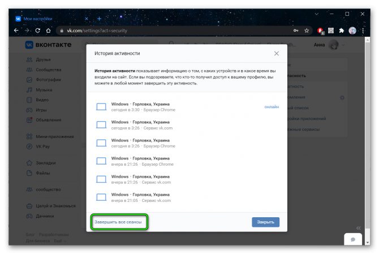
Task: Click the page vertical scrollbar
Action: pyautogui.click(x=367, y=135)
